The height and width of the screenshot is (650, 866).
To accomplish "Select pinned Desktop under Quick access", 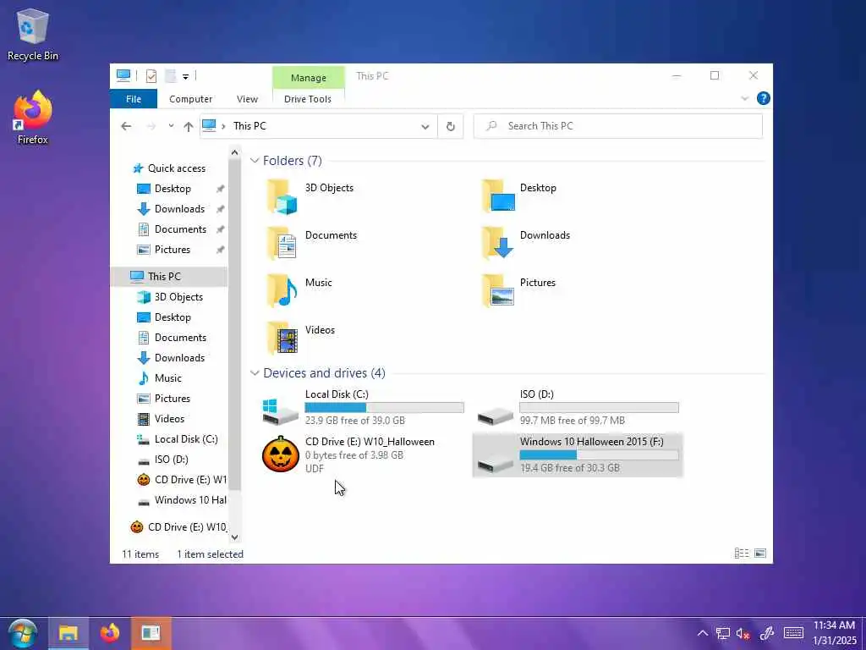I will (x=173, y=189).
